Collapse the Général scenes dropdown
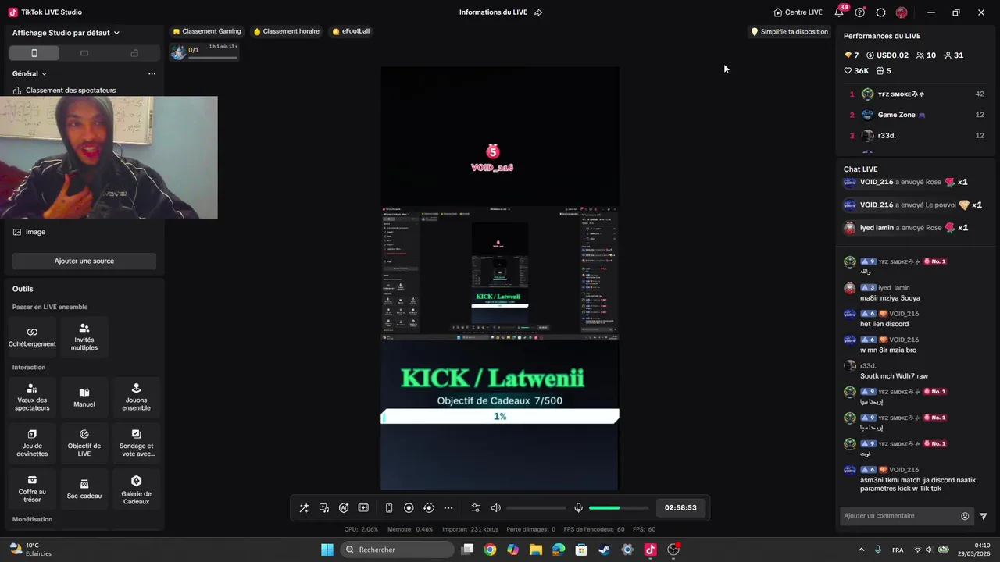1000x562 pixels. coord(30,73)
